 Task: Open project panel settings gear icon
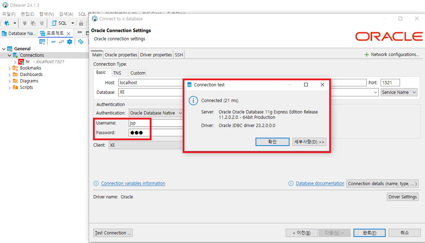point(70,42)
